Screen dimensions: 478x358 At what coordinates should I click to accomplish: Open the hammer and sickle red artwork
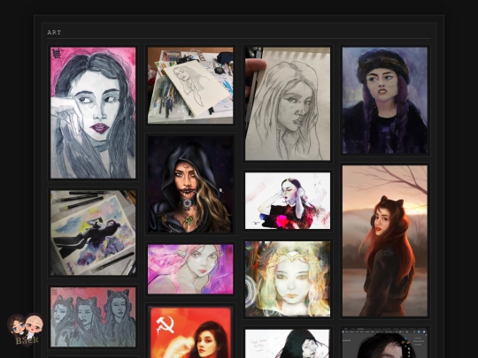coord(190,332)
